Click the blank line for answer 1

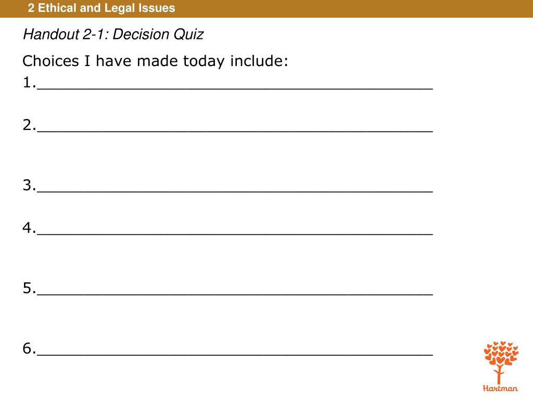235,88
